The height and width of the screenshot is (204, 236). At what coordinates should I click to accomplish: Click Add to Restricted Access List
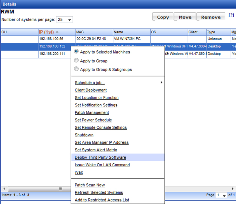click(102, 200)
